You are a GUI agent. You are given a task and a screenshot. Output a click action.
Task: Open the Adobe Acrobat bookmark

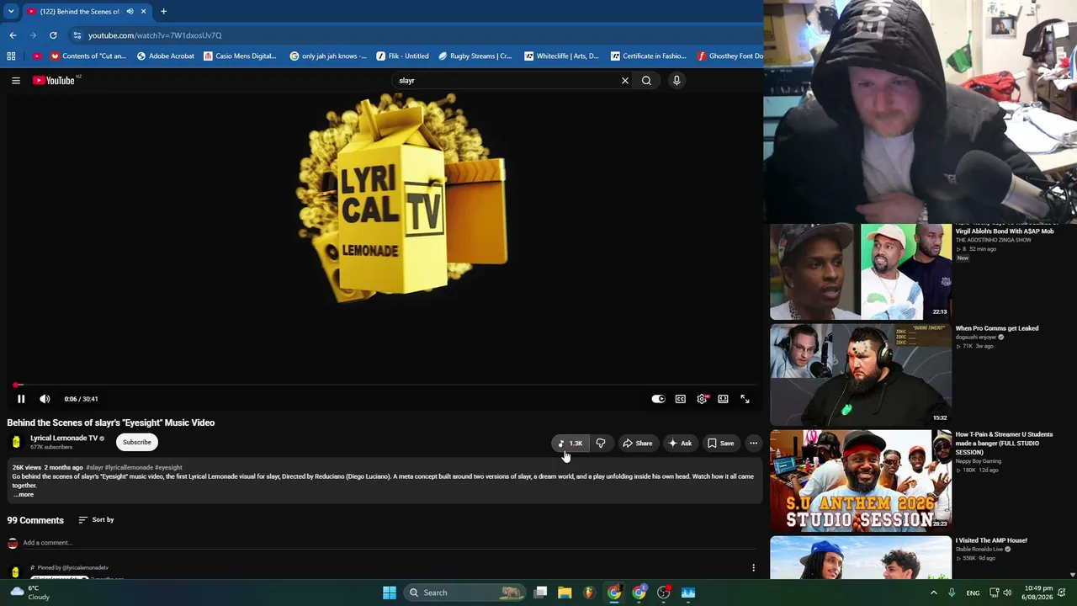tap(166, 56)
